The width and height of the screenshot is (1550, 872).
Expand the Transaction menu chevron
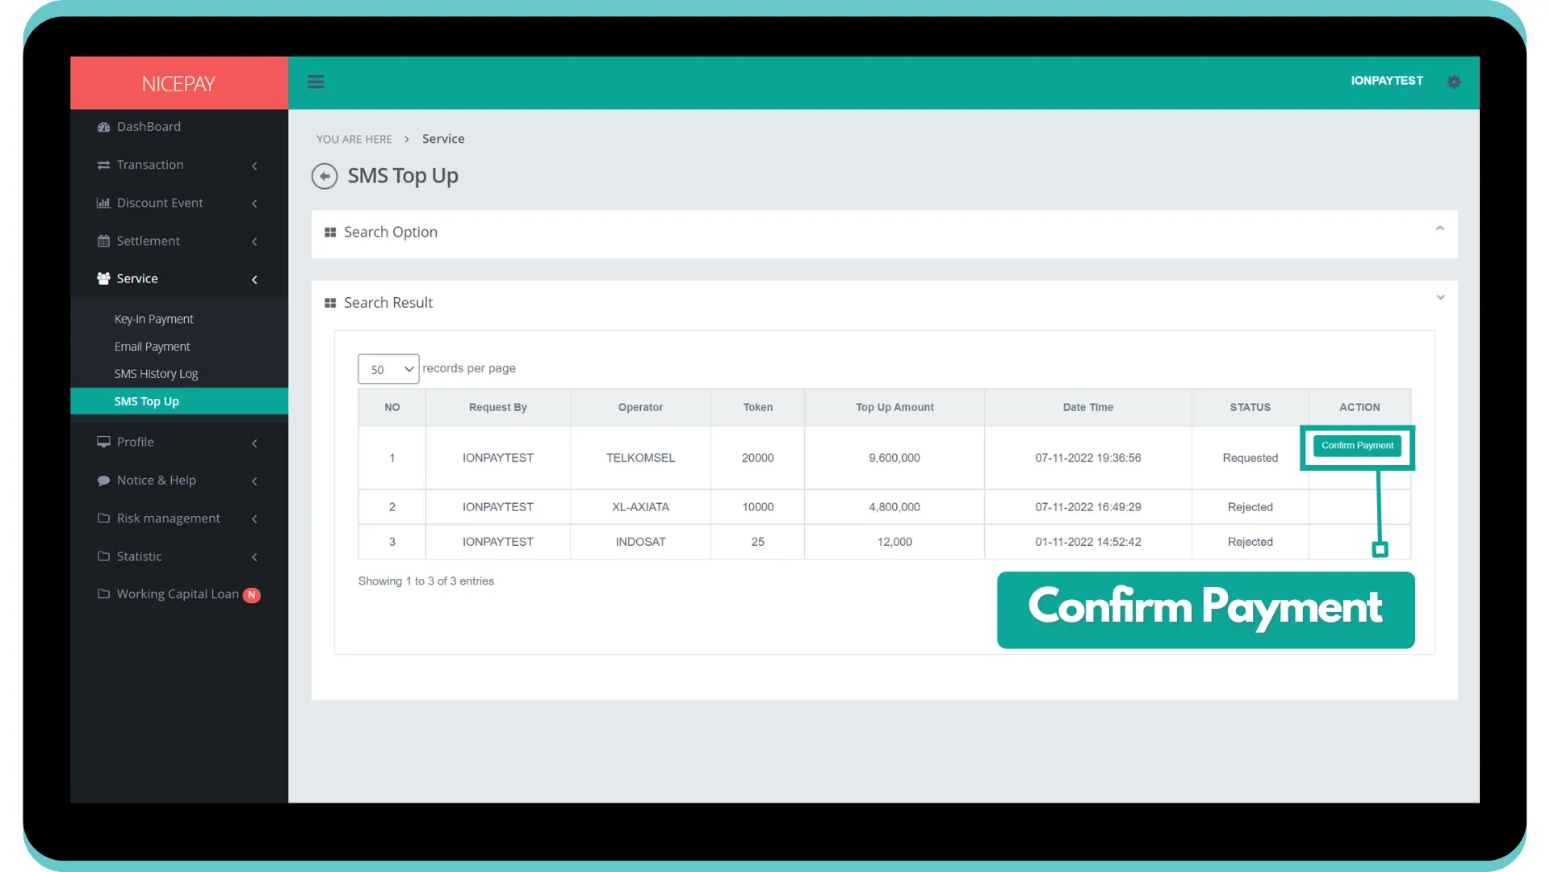pos(254,166)
